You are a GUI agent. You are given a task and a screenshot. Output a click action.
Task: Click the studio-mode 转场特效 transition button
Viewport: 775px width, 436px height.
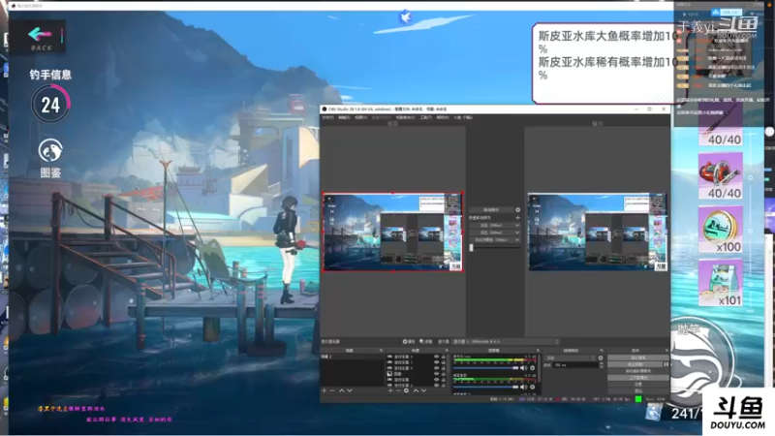coord(491,209)
